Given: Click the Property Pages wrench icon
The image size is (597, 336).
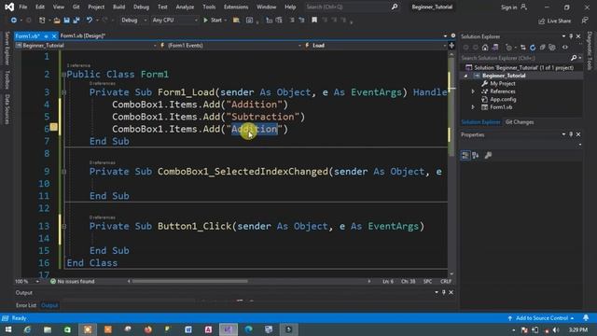Looking at the screenshot, I should coord(488,156).
